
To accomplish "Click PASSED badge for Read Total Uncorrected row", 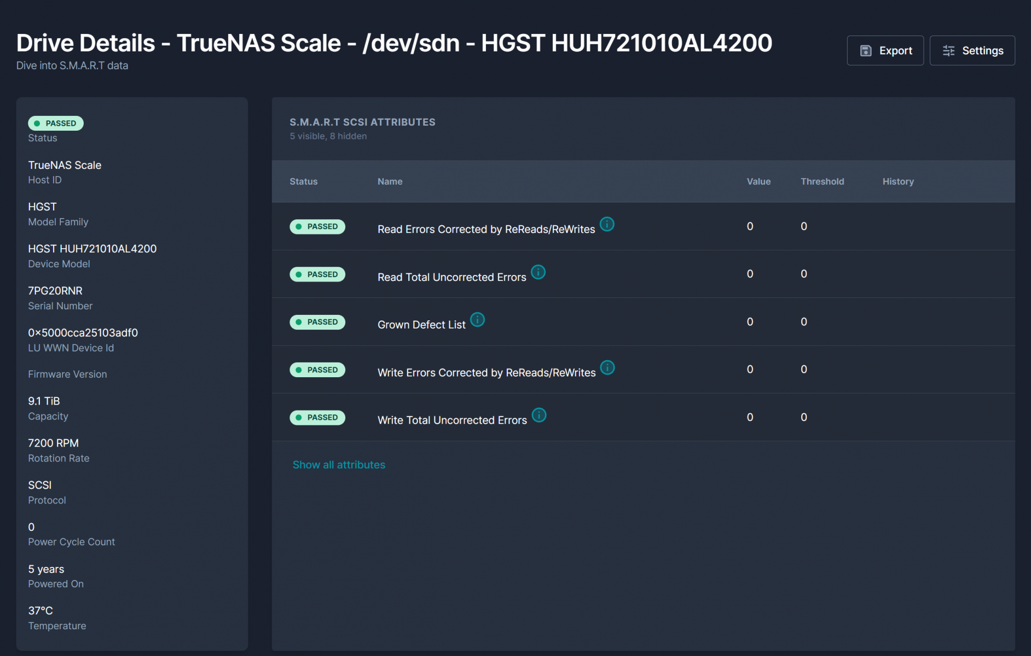I will pyautogui.click(x=317, y=274).
